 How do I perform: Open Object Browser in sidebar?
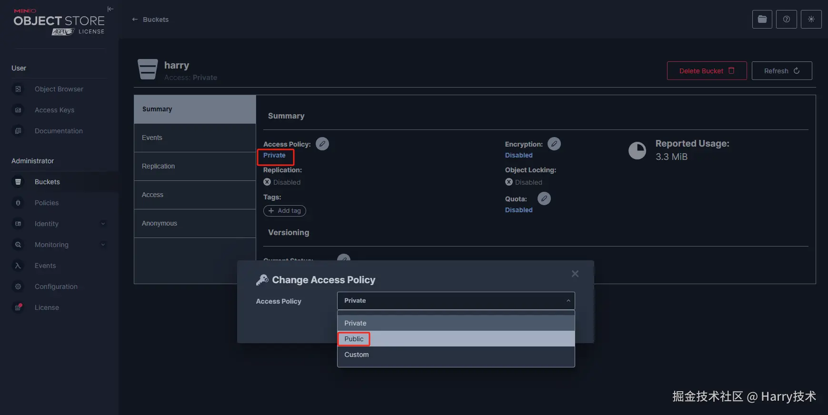click(59, 89)
